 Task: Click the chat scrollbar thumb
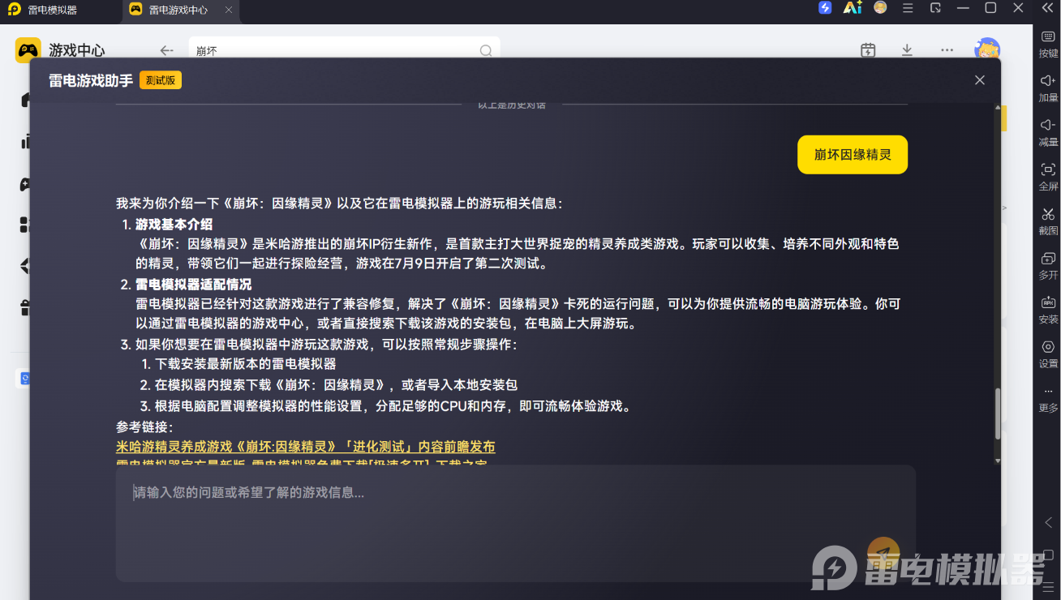tap(997, 414)
